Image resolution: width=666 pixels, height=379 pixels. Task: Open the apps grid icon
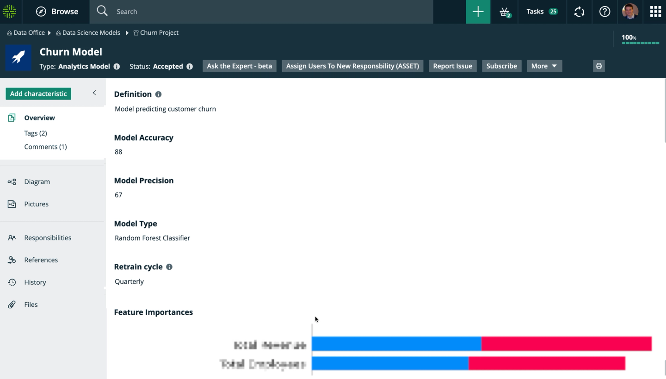(655, 12)
